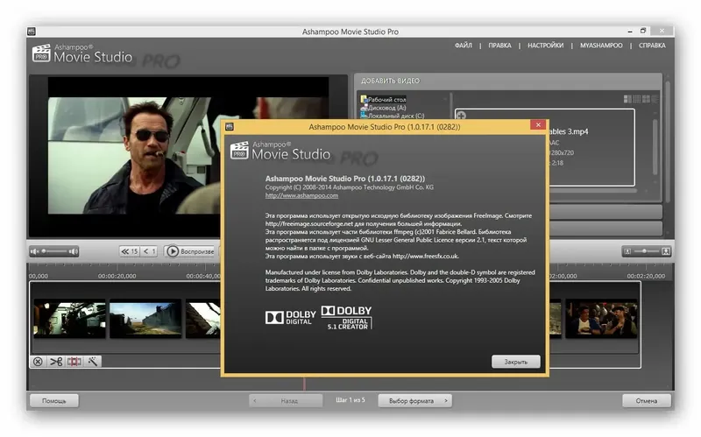This screenshot has width=701, height=437.
Task: Step back 15 frames button
Action: [x=130, y=251]
